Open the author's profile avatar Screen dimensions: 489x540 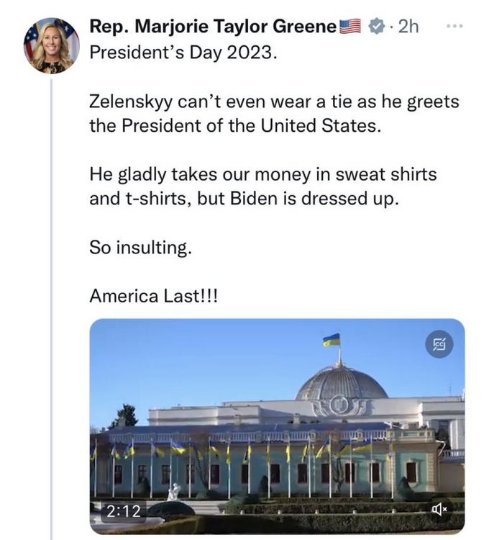[51, 44]
